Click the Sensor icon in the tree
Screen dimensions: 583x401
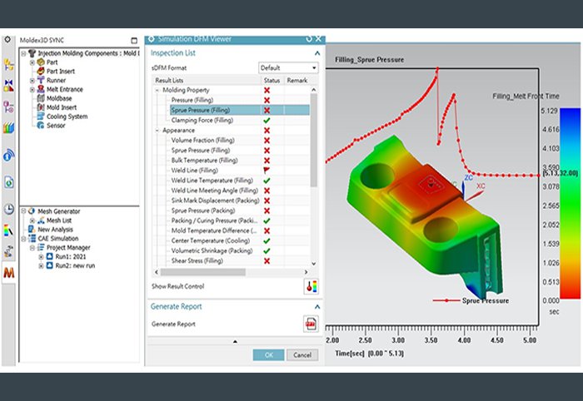point(41,125)
